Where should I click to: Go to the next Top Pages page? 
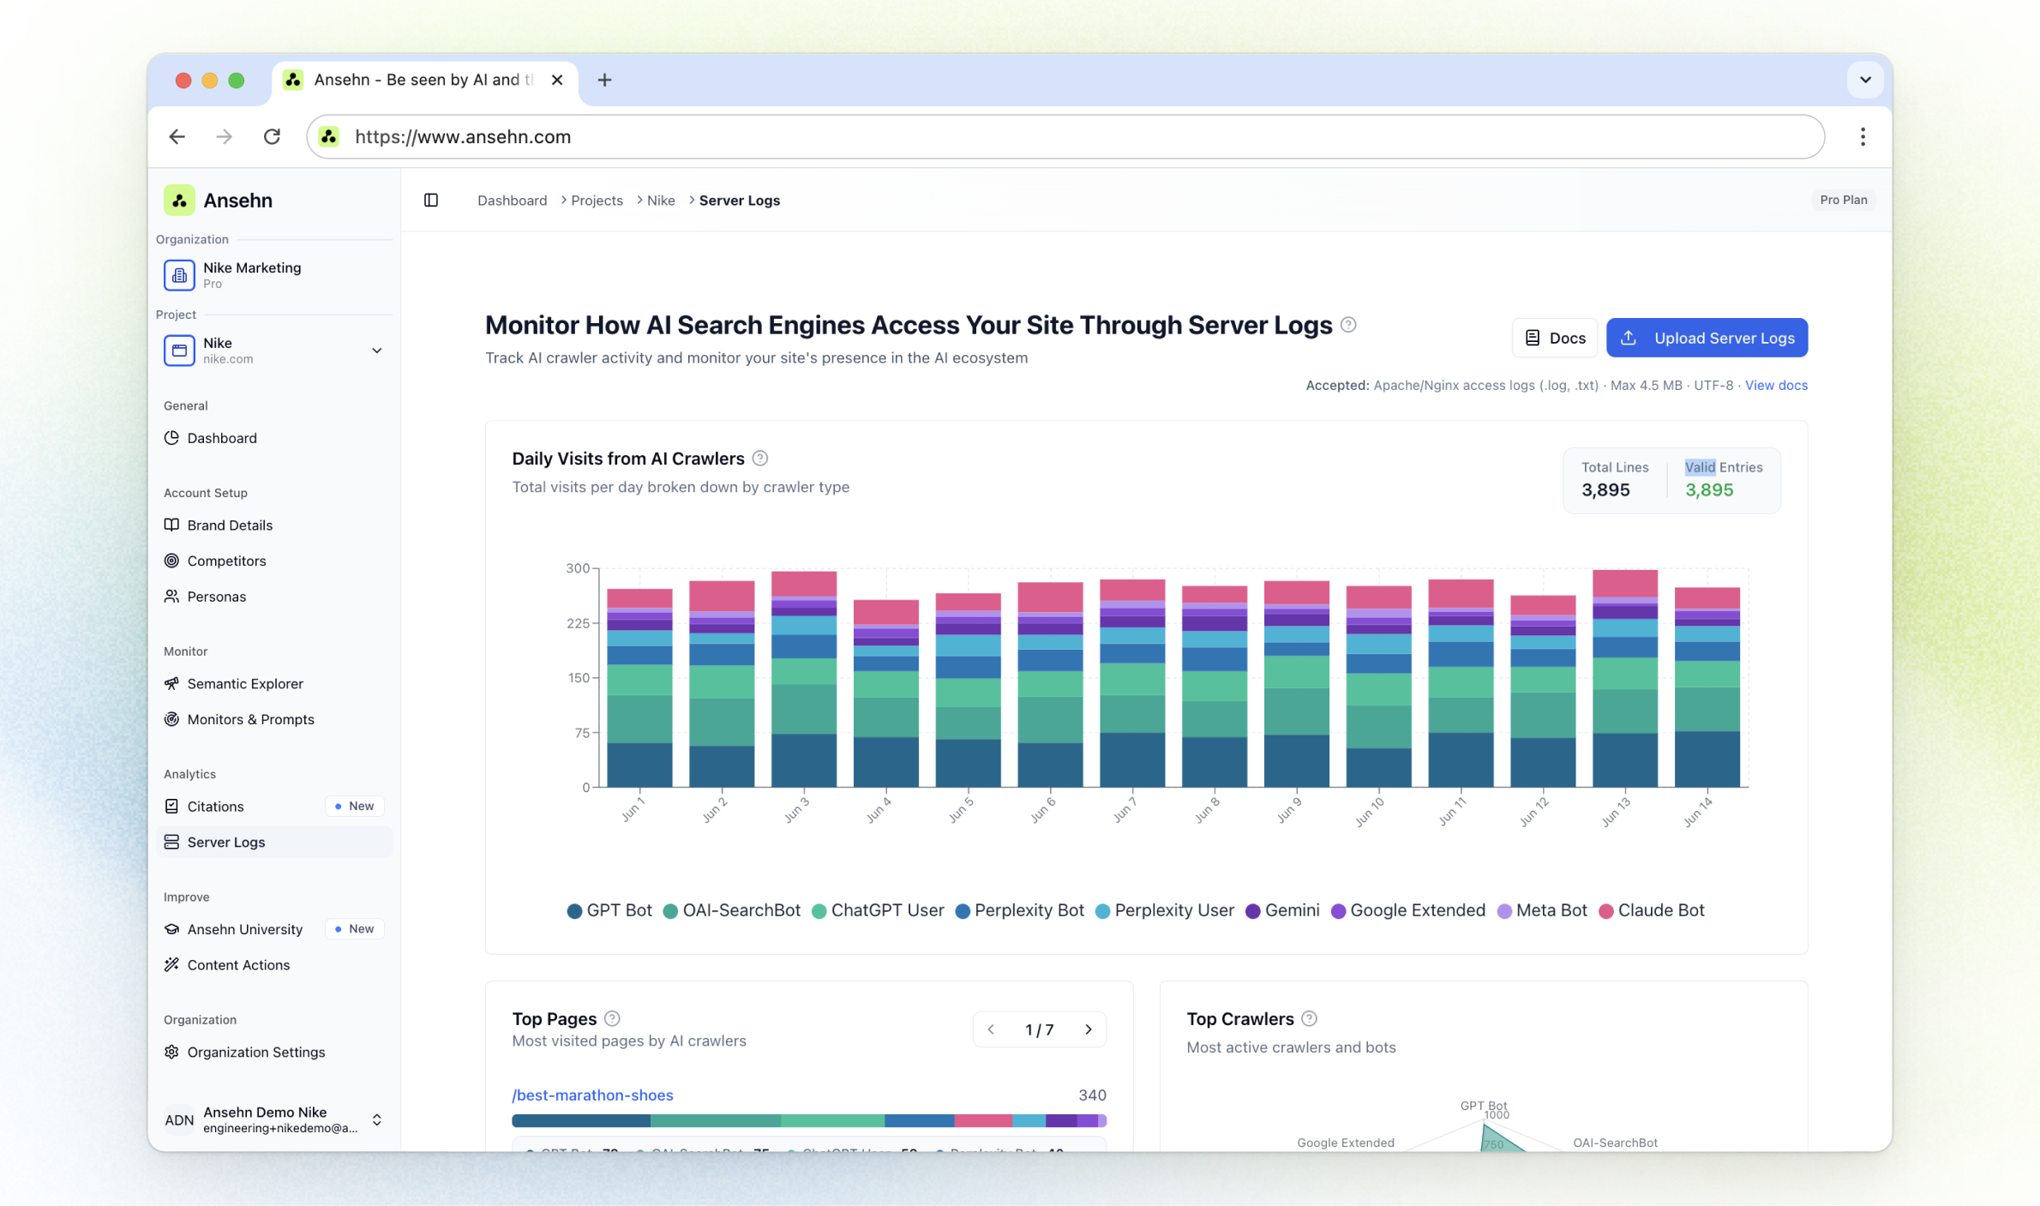(x=1089, y=1029)
